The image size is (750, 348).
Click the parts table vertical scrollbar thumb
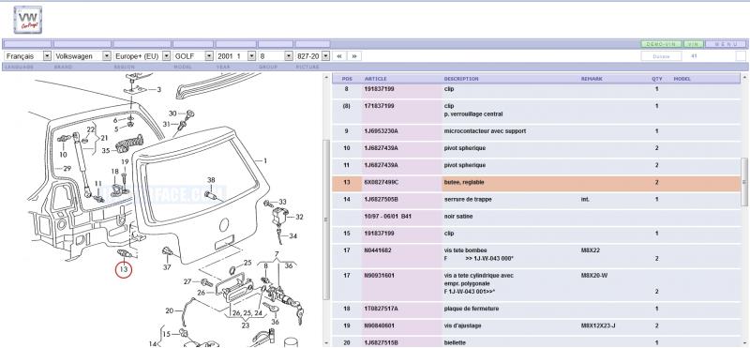tap(744, 182)
